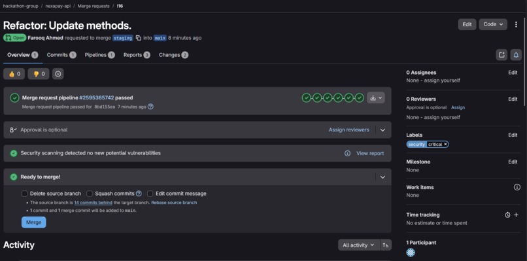Click the help icon beside pipeline time
The height and width of the screenshot is (261, 527).
point(150,107)
